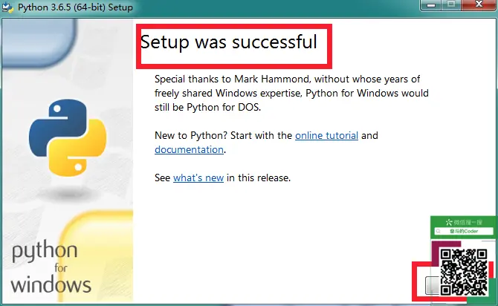Screen dimensions: 498x306
Task: Click the blue rounded shape in sidebar
Action: (39, 43)
